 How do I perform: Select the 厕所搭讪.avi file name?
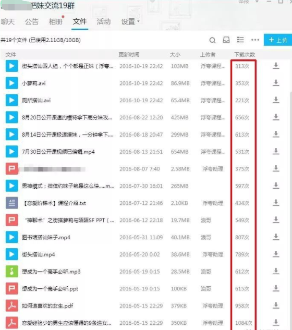(36, 100)
